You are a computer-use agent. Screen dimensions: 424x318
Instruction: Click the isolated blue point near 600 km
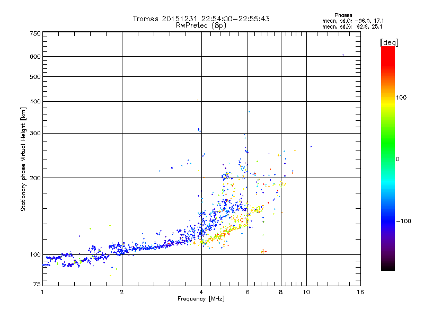click(x=343, y=55)
